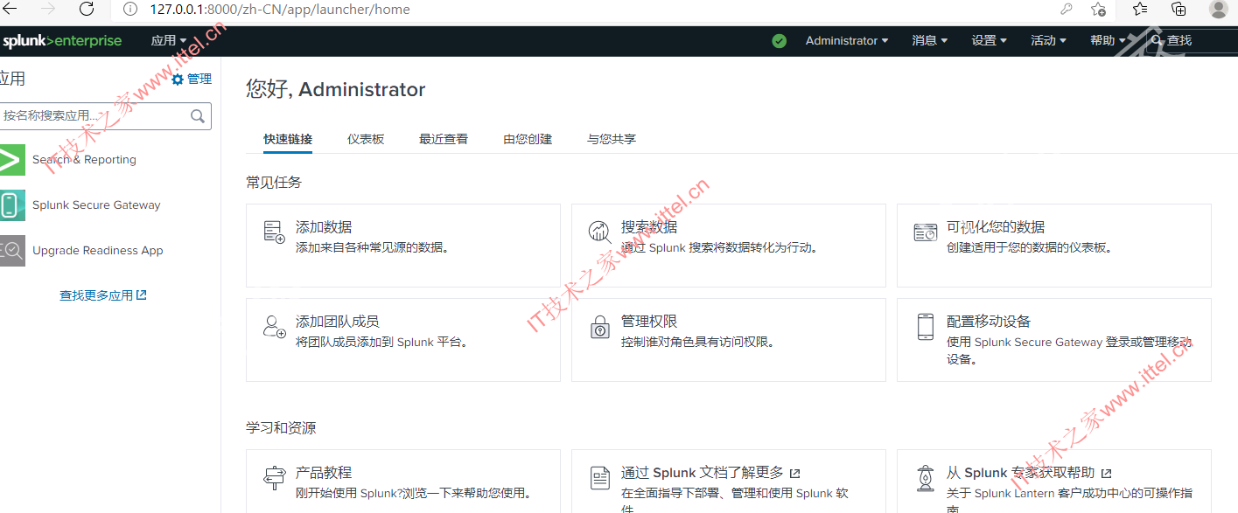This screenshot has height=513, width=1238.
Task: Click the 配置移动设备 phone icon
Action: [925, 327]
